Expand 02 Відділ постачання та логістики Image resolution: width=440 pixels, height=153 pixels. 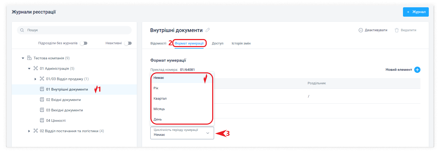pos(29,131)
